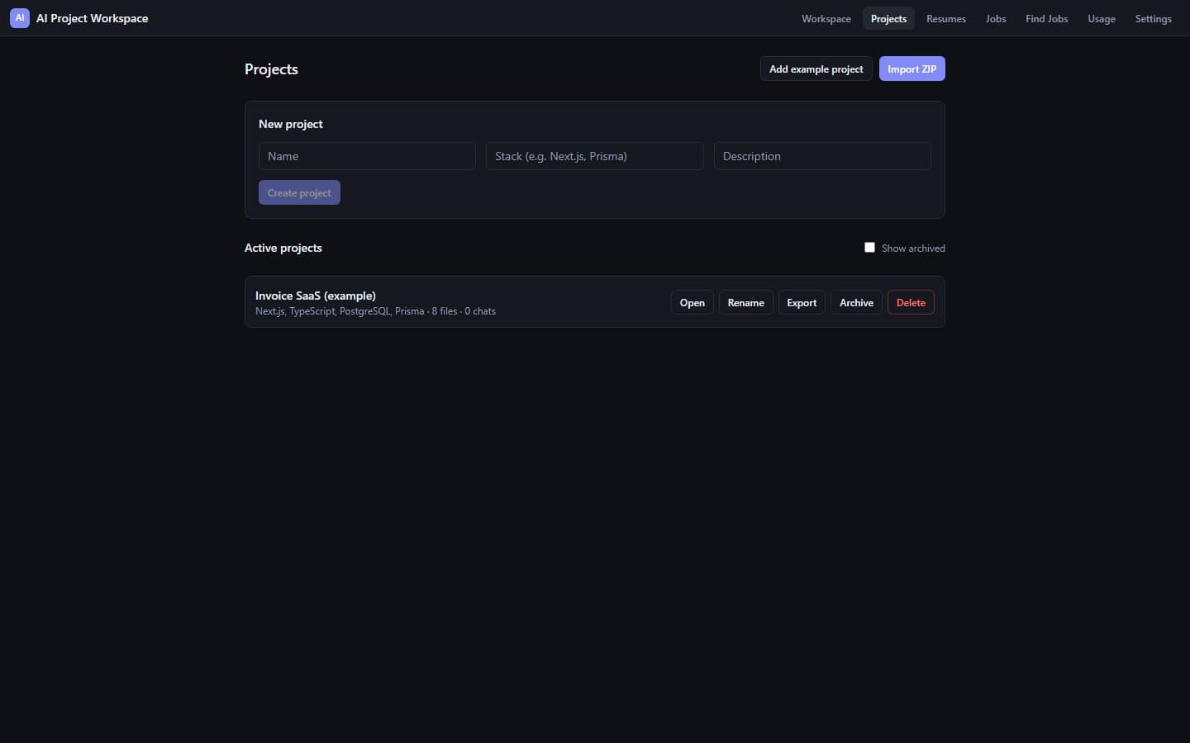Image resolution: width=1190 pixels, height=743 pixels.
Task: Switch to the Jobs tab
Action: (x=996, y=18)
